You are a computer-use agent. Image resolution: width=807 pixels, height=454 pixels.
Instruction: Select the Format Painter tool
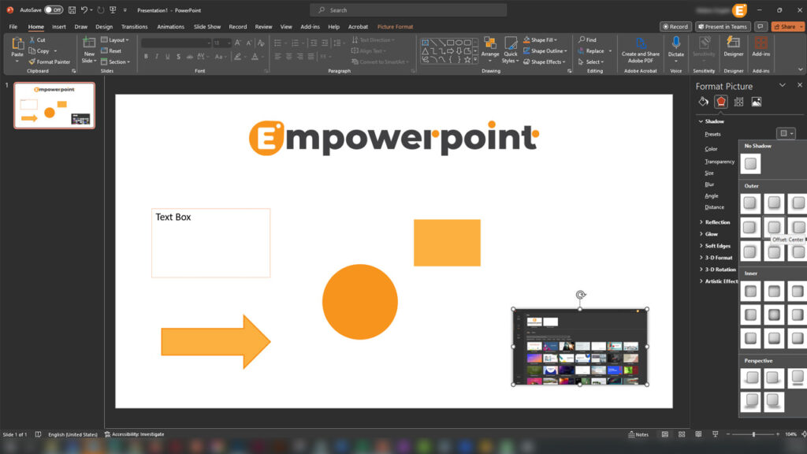tap(50, 61)
